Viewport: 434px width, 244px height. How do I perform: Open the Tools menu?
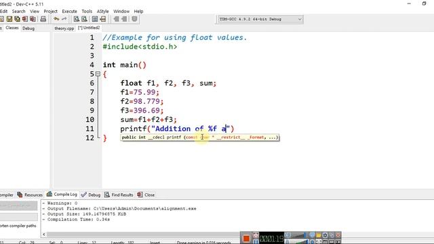click(x=87, y=12)
